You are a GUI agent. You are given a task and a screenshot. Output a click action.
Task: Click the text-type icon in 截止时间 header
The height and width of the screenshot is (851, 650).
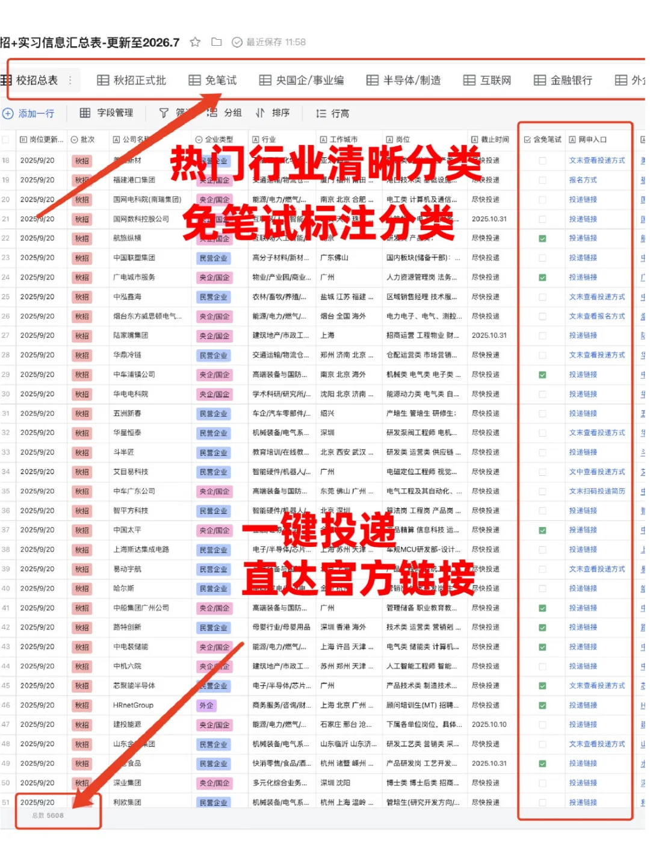[x=474, y=140]
